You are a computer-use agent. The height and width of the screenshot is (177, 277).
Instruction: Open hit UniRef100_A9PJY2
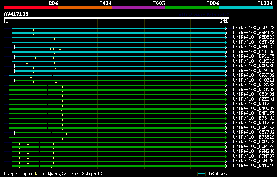click(254, 32)
